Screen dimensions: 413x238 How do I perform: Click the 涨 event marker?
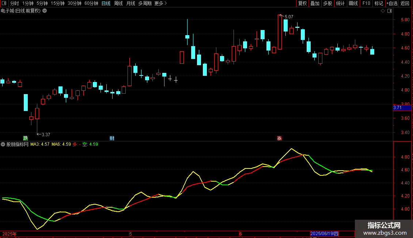(280, 138)
